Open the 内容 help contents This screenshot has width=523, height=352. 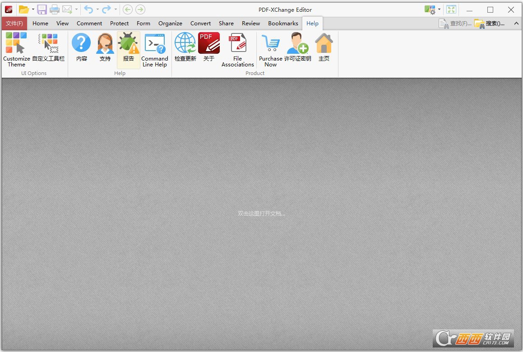click(81, 47)
